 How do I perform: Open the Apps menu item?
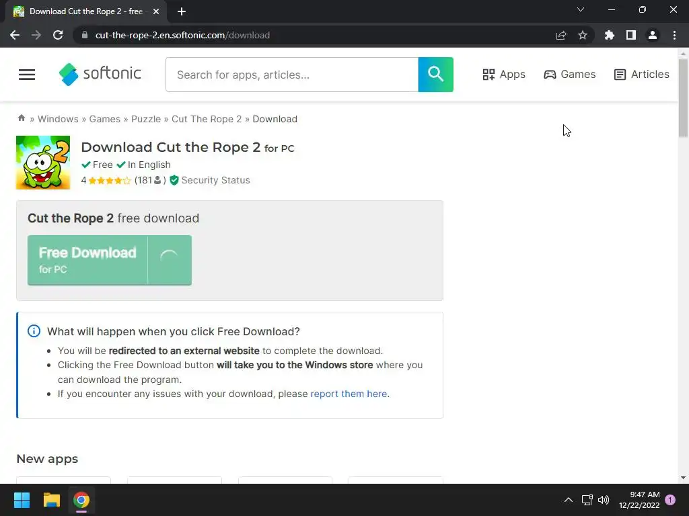(504, 75)
